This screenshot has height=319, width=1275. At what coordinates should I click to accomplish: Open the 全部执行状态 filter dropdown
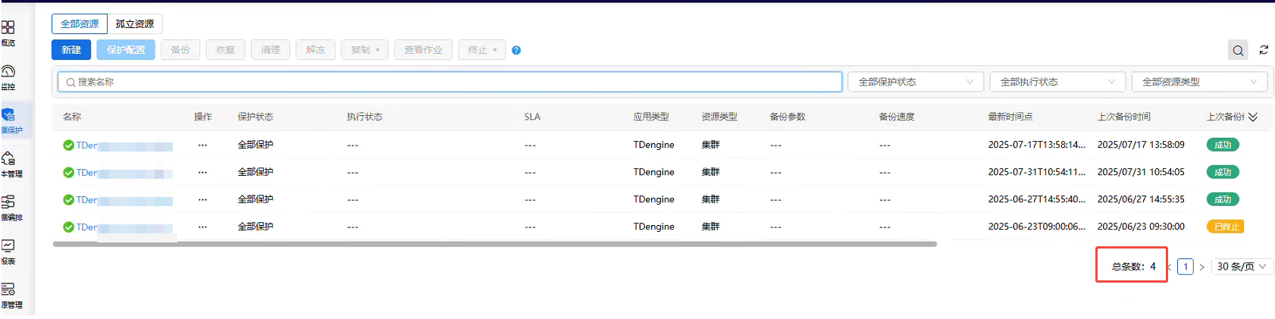pyautogui.click(x=1057, y=82)
